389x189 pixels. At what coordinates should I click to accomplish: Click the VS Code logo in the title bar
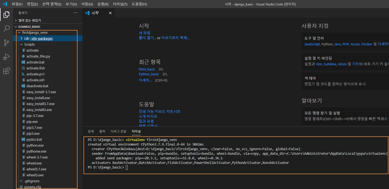pyautogui.click(x=5, y=4)
